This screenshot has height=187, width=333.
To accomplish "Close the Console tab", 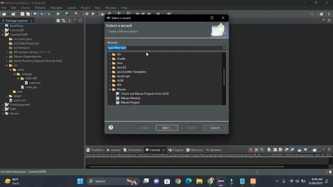I will coord(164,150).
